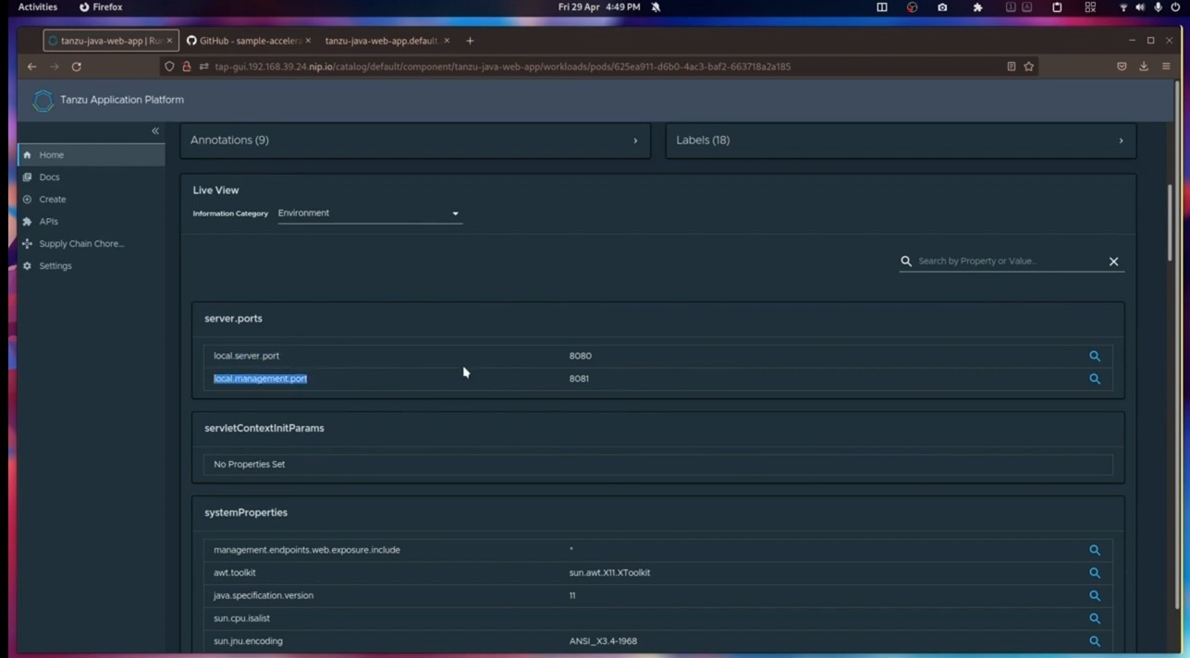Click the ANSI_X3.4-1968 encoding value

coord(603,641)
